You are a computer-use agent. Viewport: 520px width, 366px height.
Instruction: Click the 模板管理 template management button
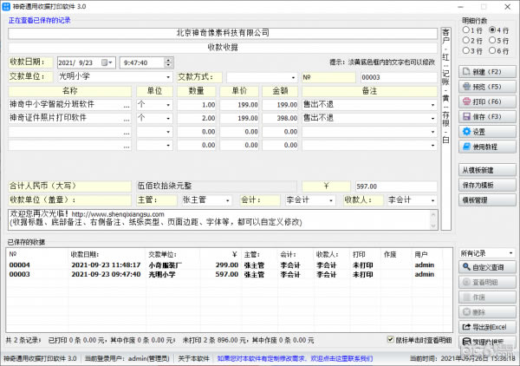click(486, 199)
